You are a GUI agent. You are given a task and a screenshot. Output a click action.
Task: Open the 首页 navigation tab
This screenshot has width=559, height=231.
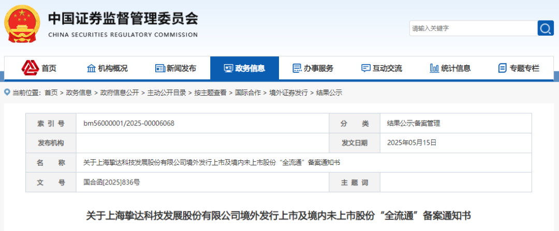[x=38, y=68]
